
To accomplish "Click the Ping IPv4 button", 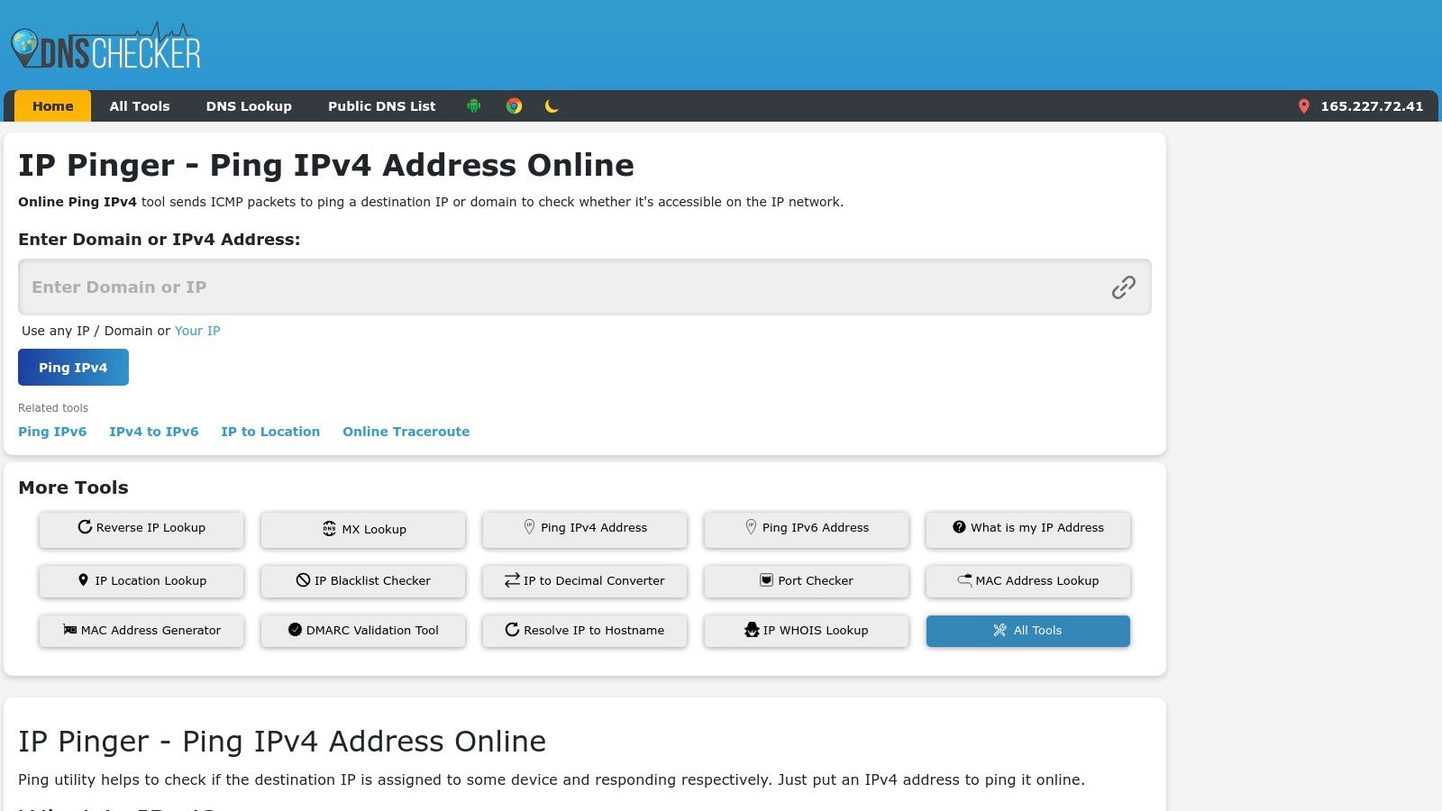I will 73,367.
